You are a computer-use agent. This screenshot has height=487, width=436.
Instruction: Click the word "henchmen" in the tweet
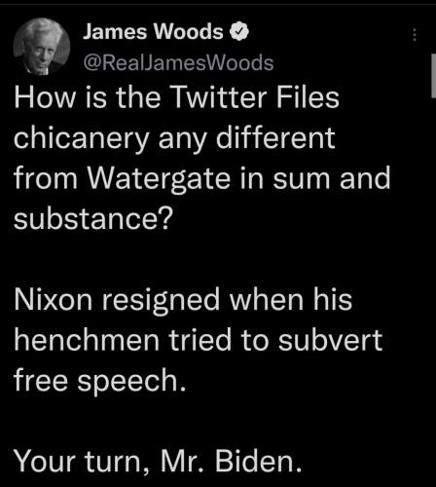87,340
